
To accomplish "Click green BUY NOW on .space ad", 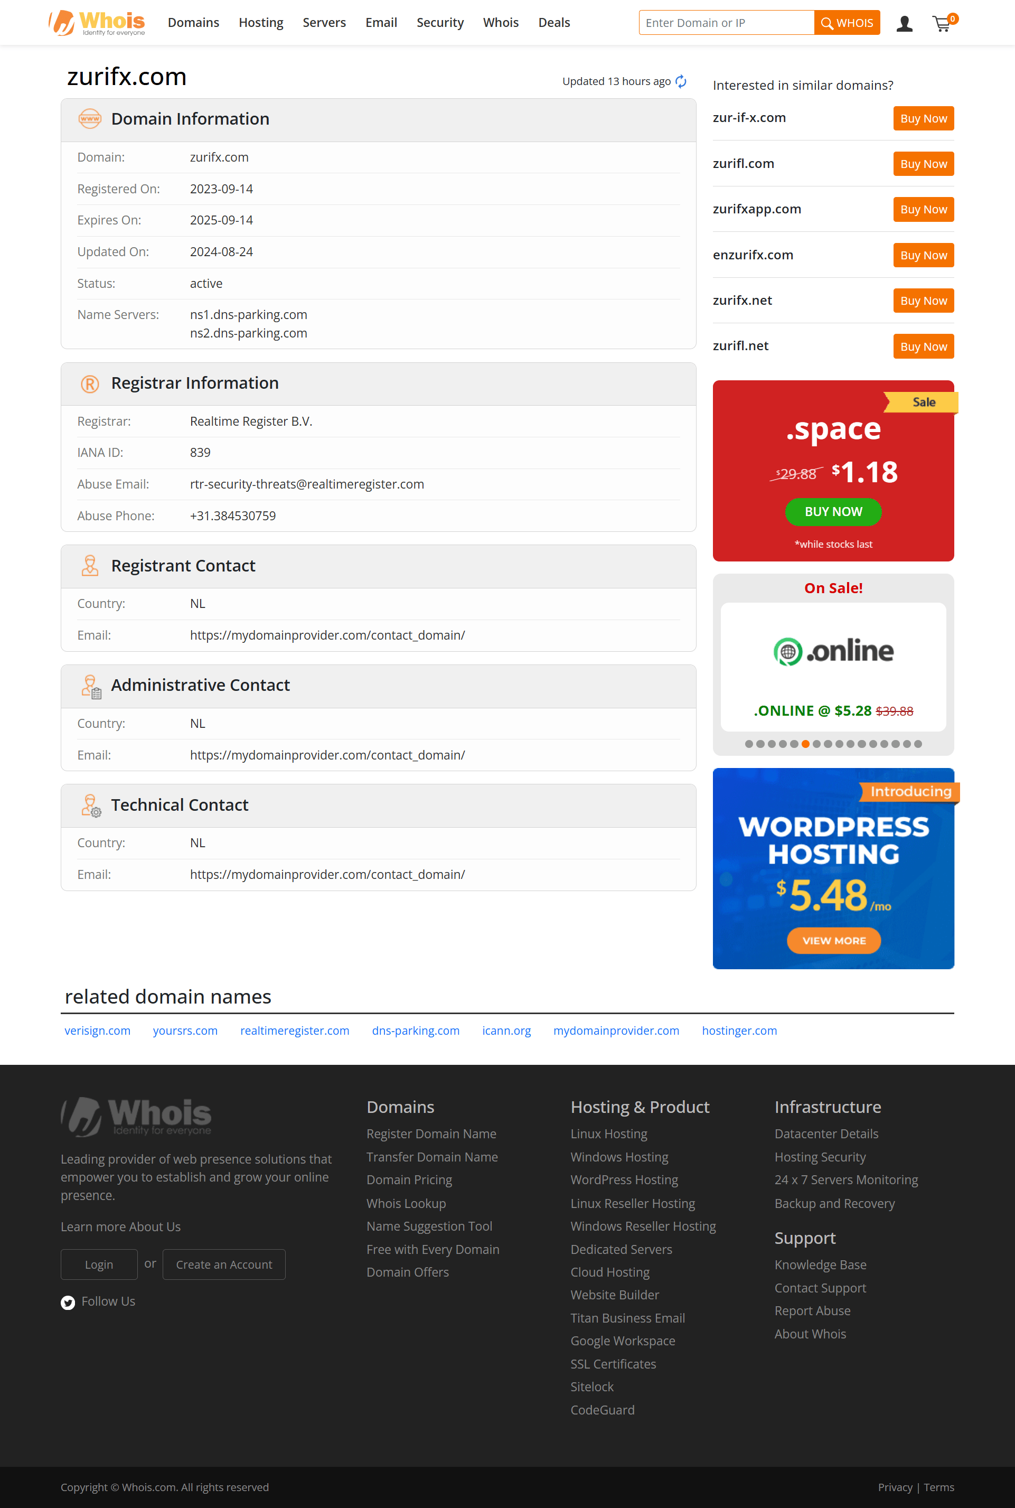I will [x=833, y=512].
